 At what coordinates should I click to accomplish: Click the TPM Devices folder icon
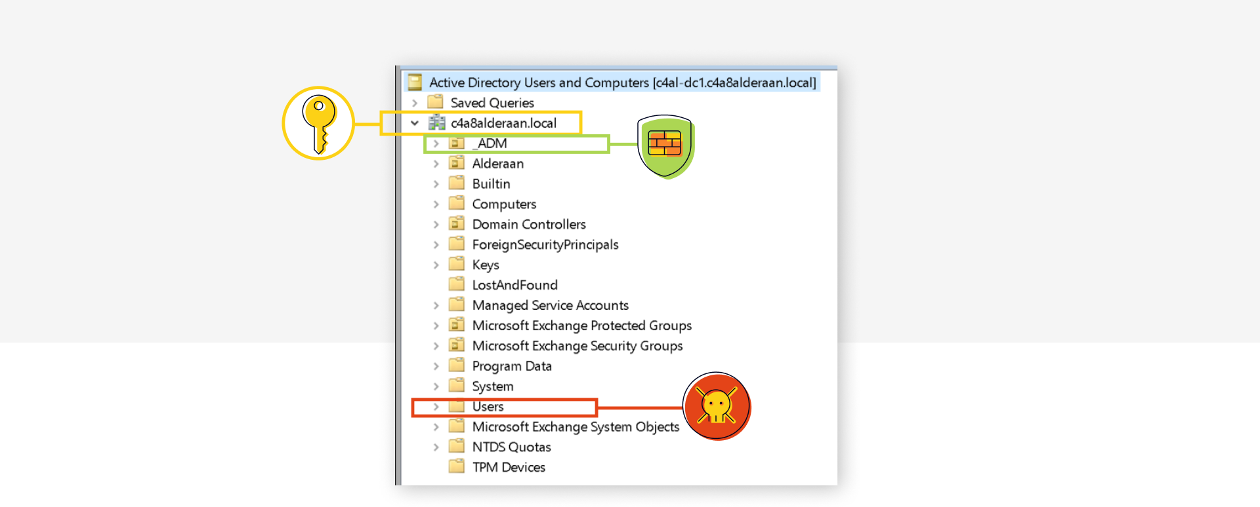click(x=457, y=467)
